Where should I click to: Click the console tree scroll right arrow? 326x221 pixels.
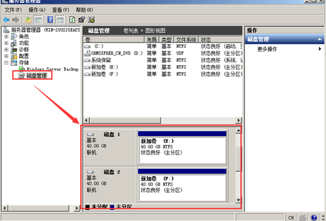pos(77,208)
